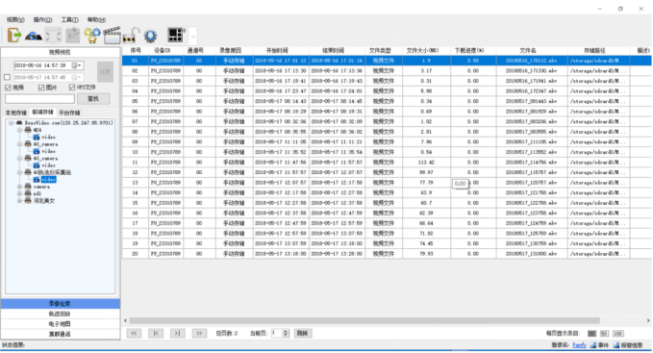Collapse the 424 tree node

19,130
